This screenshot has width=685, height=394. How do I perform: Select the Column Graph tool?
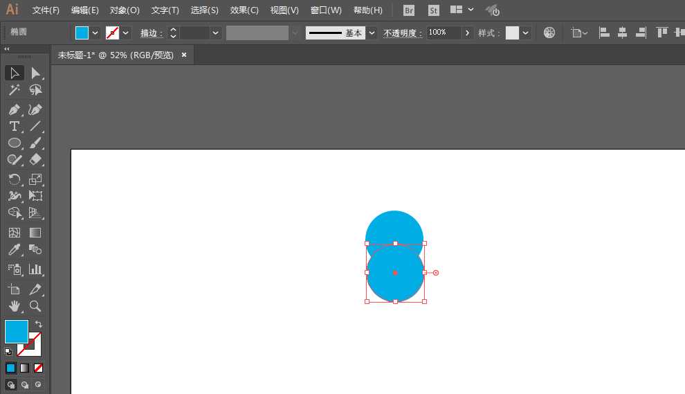click(35, 269)
